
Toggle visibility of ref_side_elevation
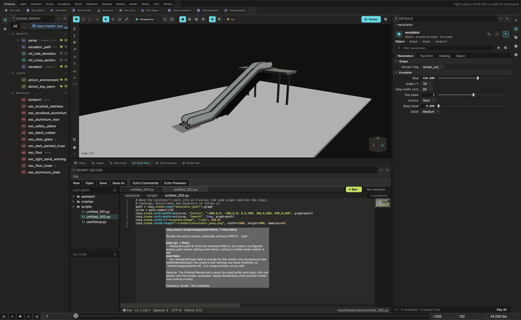[61, 53]
